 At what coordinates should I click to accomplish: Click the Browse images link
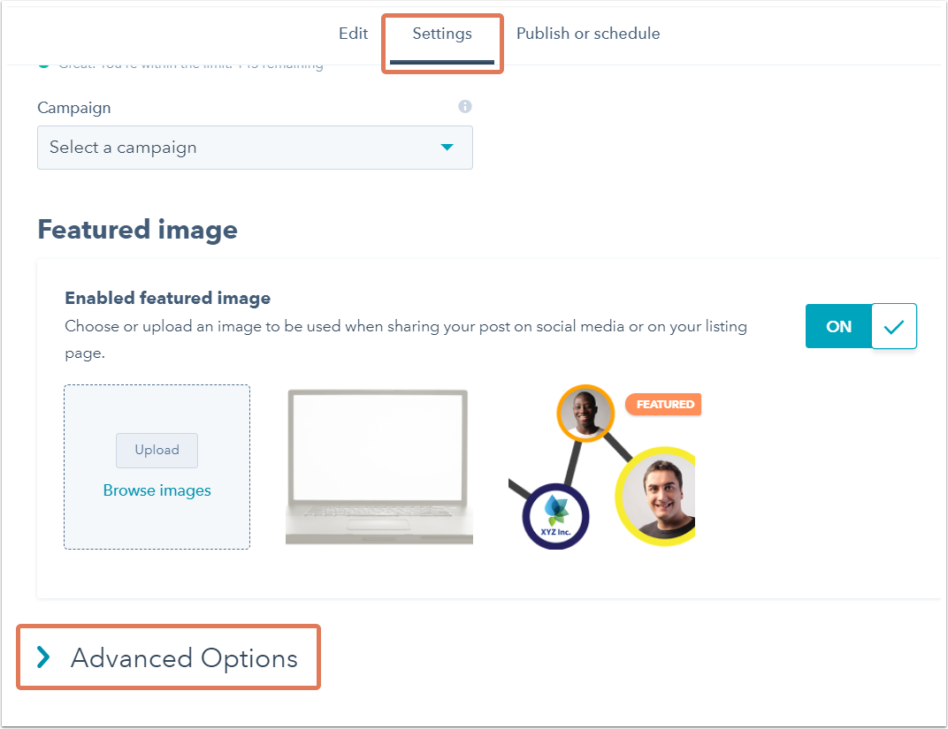[x=157, y=490]
